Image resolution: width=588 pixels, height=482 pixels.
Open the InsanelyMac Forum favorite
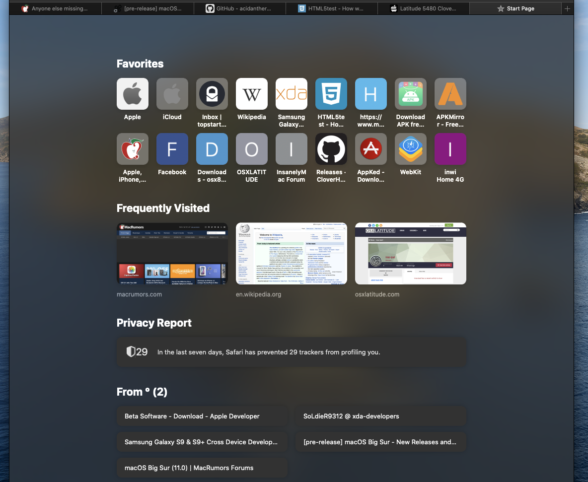coord(292,149)
